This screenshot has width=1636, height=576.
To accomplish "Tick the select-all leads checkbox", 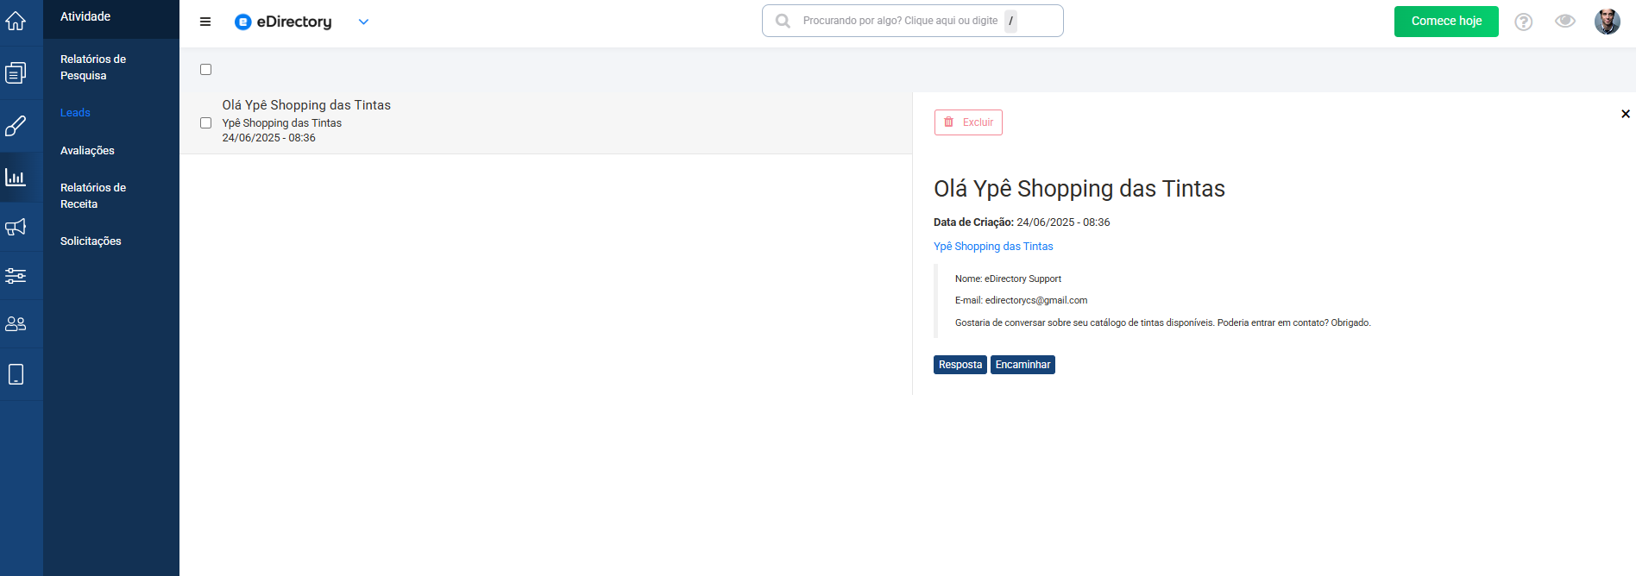I will pos(205,70).
